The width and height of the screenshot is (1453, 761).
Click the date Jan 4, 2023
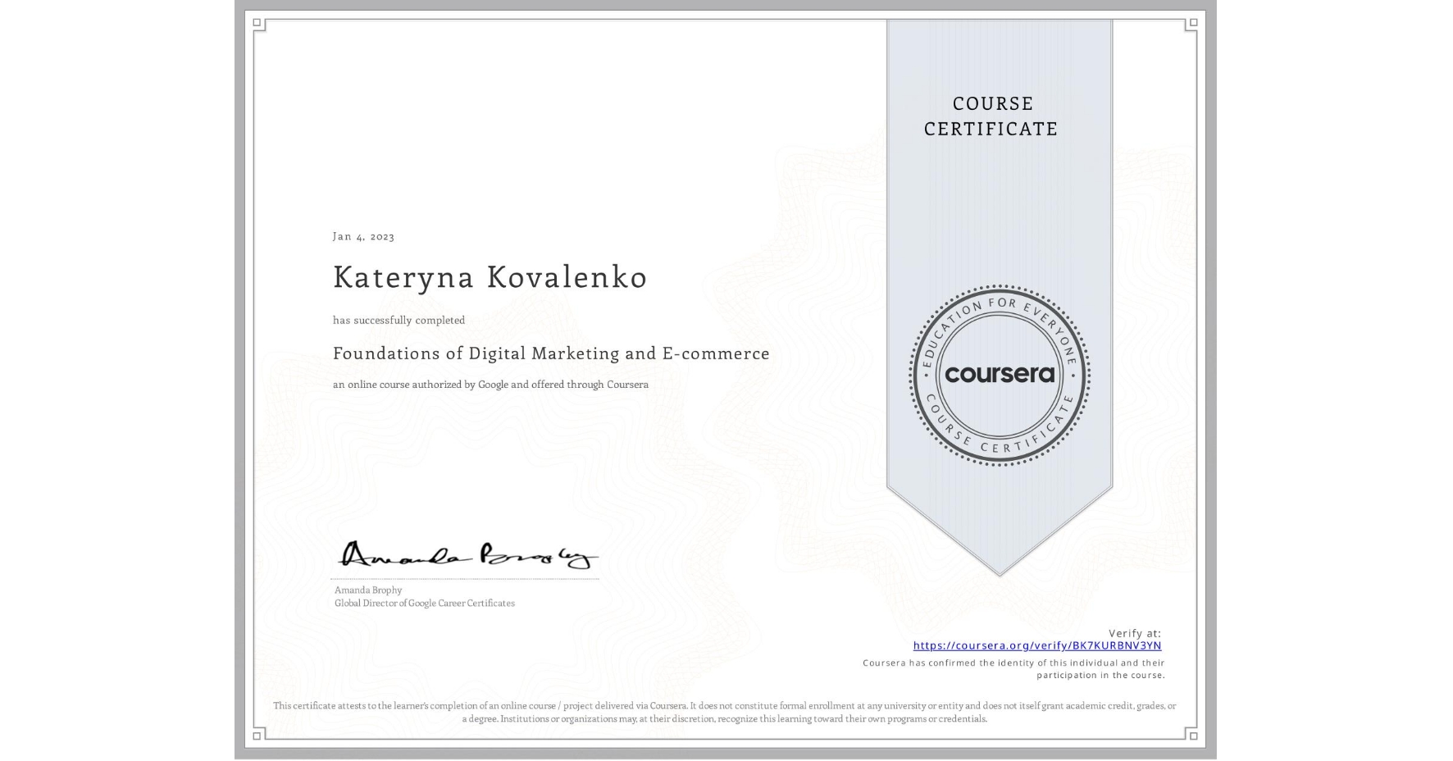(362, 236)
